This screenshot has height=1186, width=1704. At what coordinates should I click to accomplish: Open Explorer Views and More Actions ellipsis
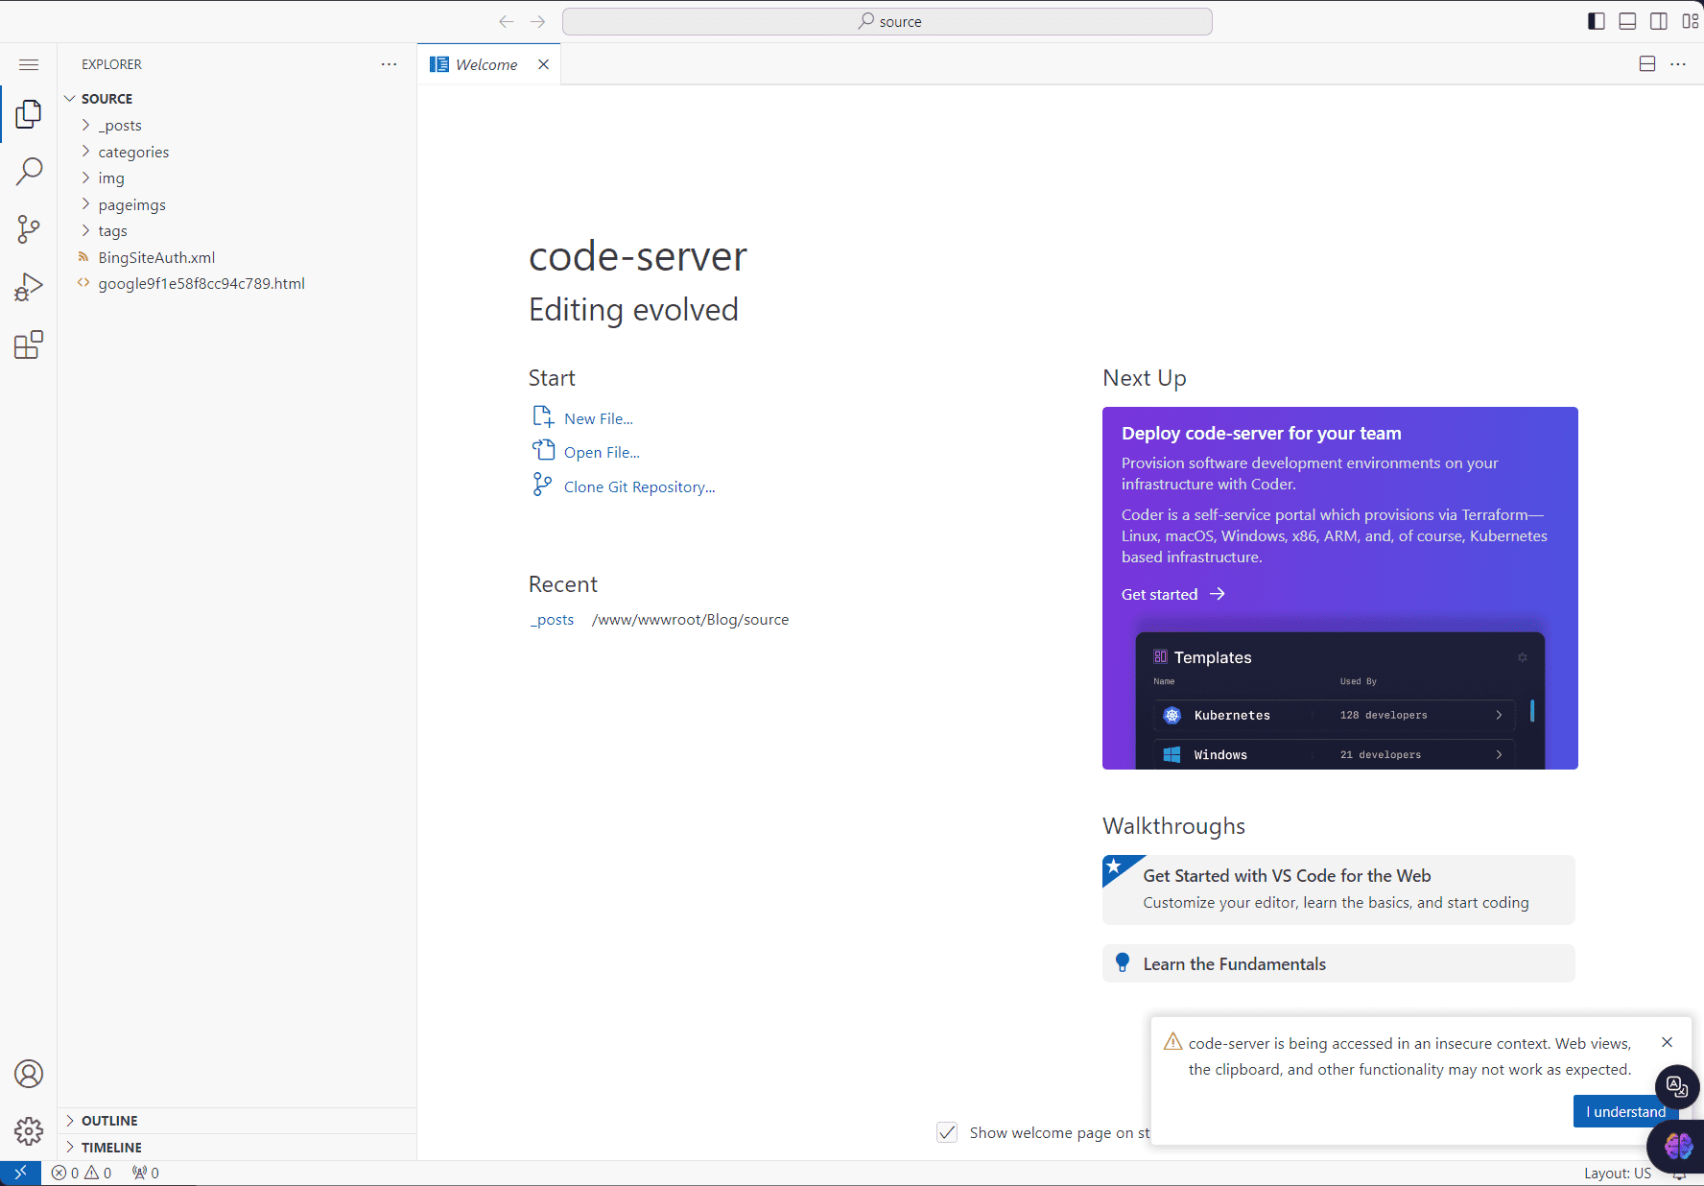(x=389, y=64)
